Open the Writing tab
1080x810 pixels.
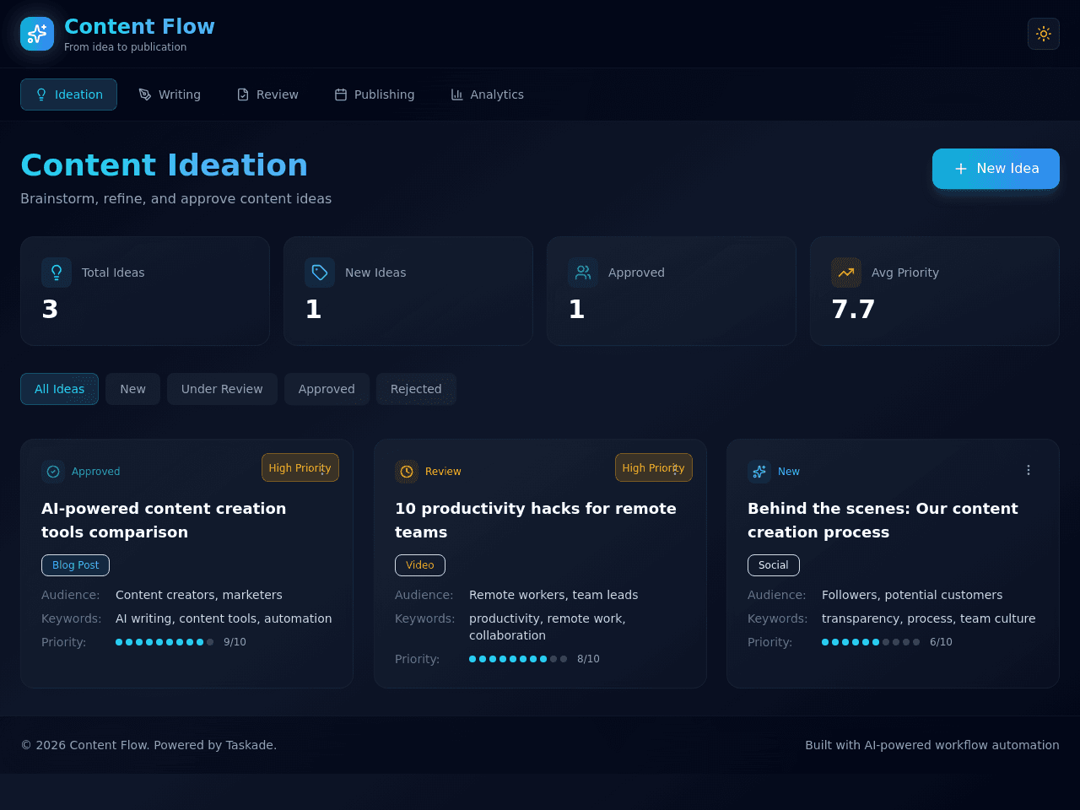[170, 94]
